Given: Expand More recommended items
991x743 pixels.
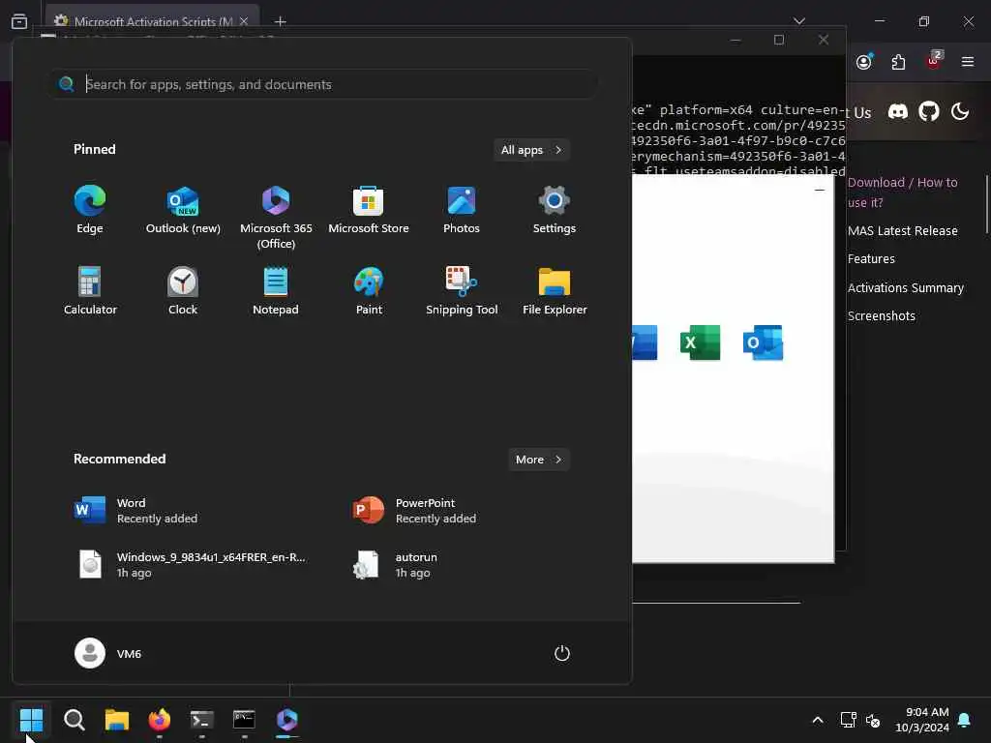Looking at the screenshot, I should pyautogui.click(x=538, y=460).
